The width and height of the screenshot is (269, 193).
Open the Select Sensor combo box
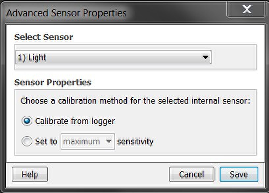[x=113, y=57]
